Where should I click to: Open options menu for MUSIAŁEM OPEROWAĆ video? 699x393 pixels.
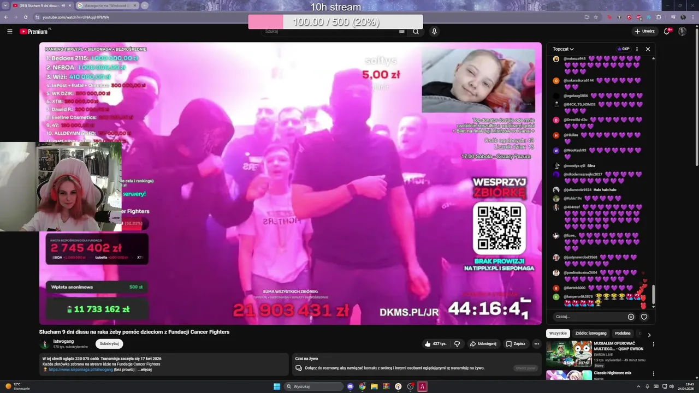653,344
